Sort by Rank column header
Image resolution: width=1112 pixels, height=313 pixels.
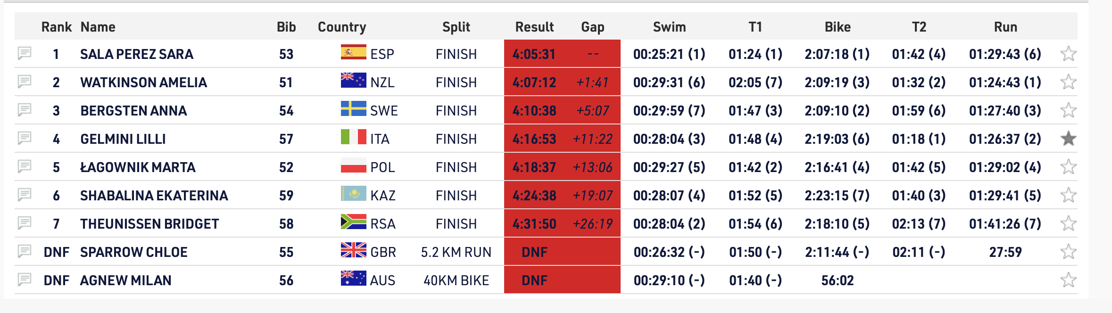pos(57,27)
